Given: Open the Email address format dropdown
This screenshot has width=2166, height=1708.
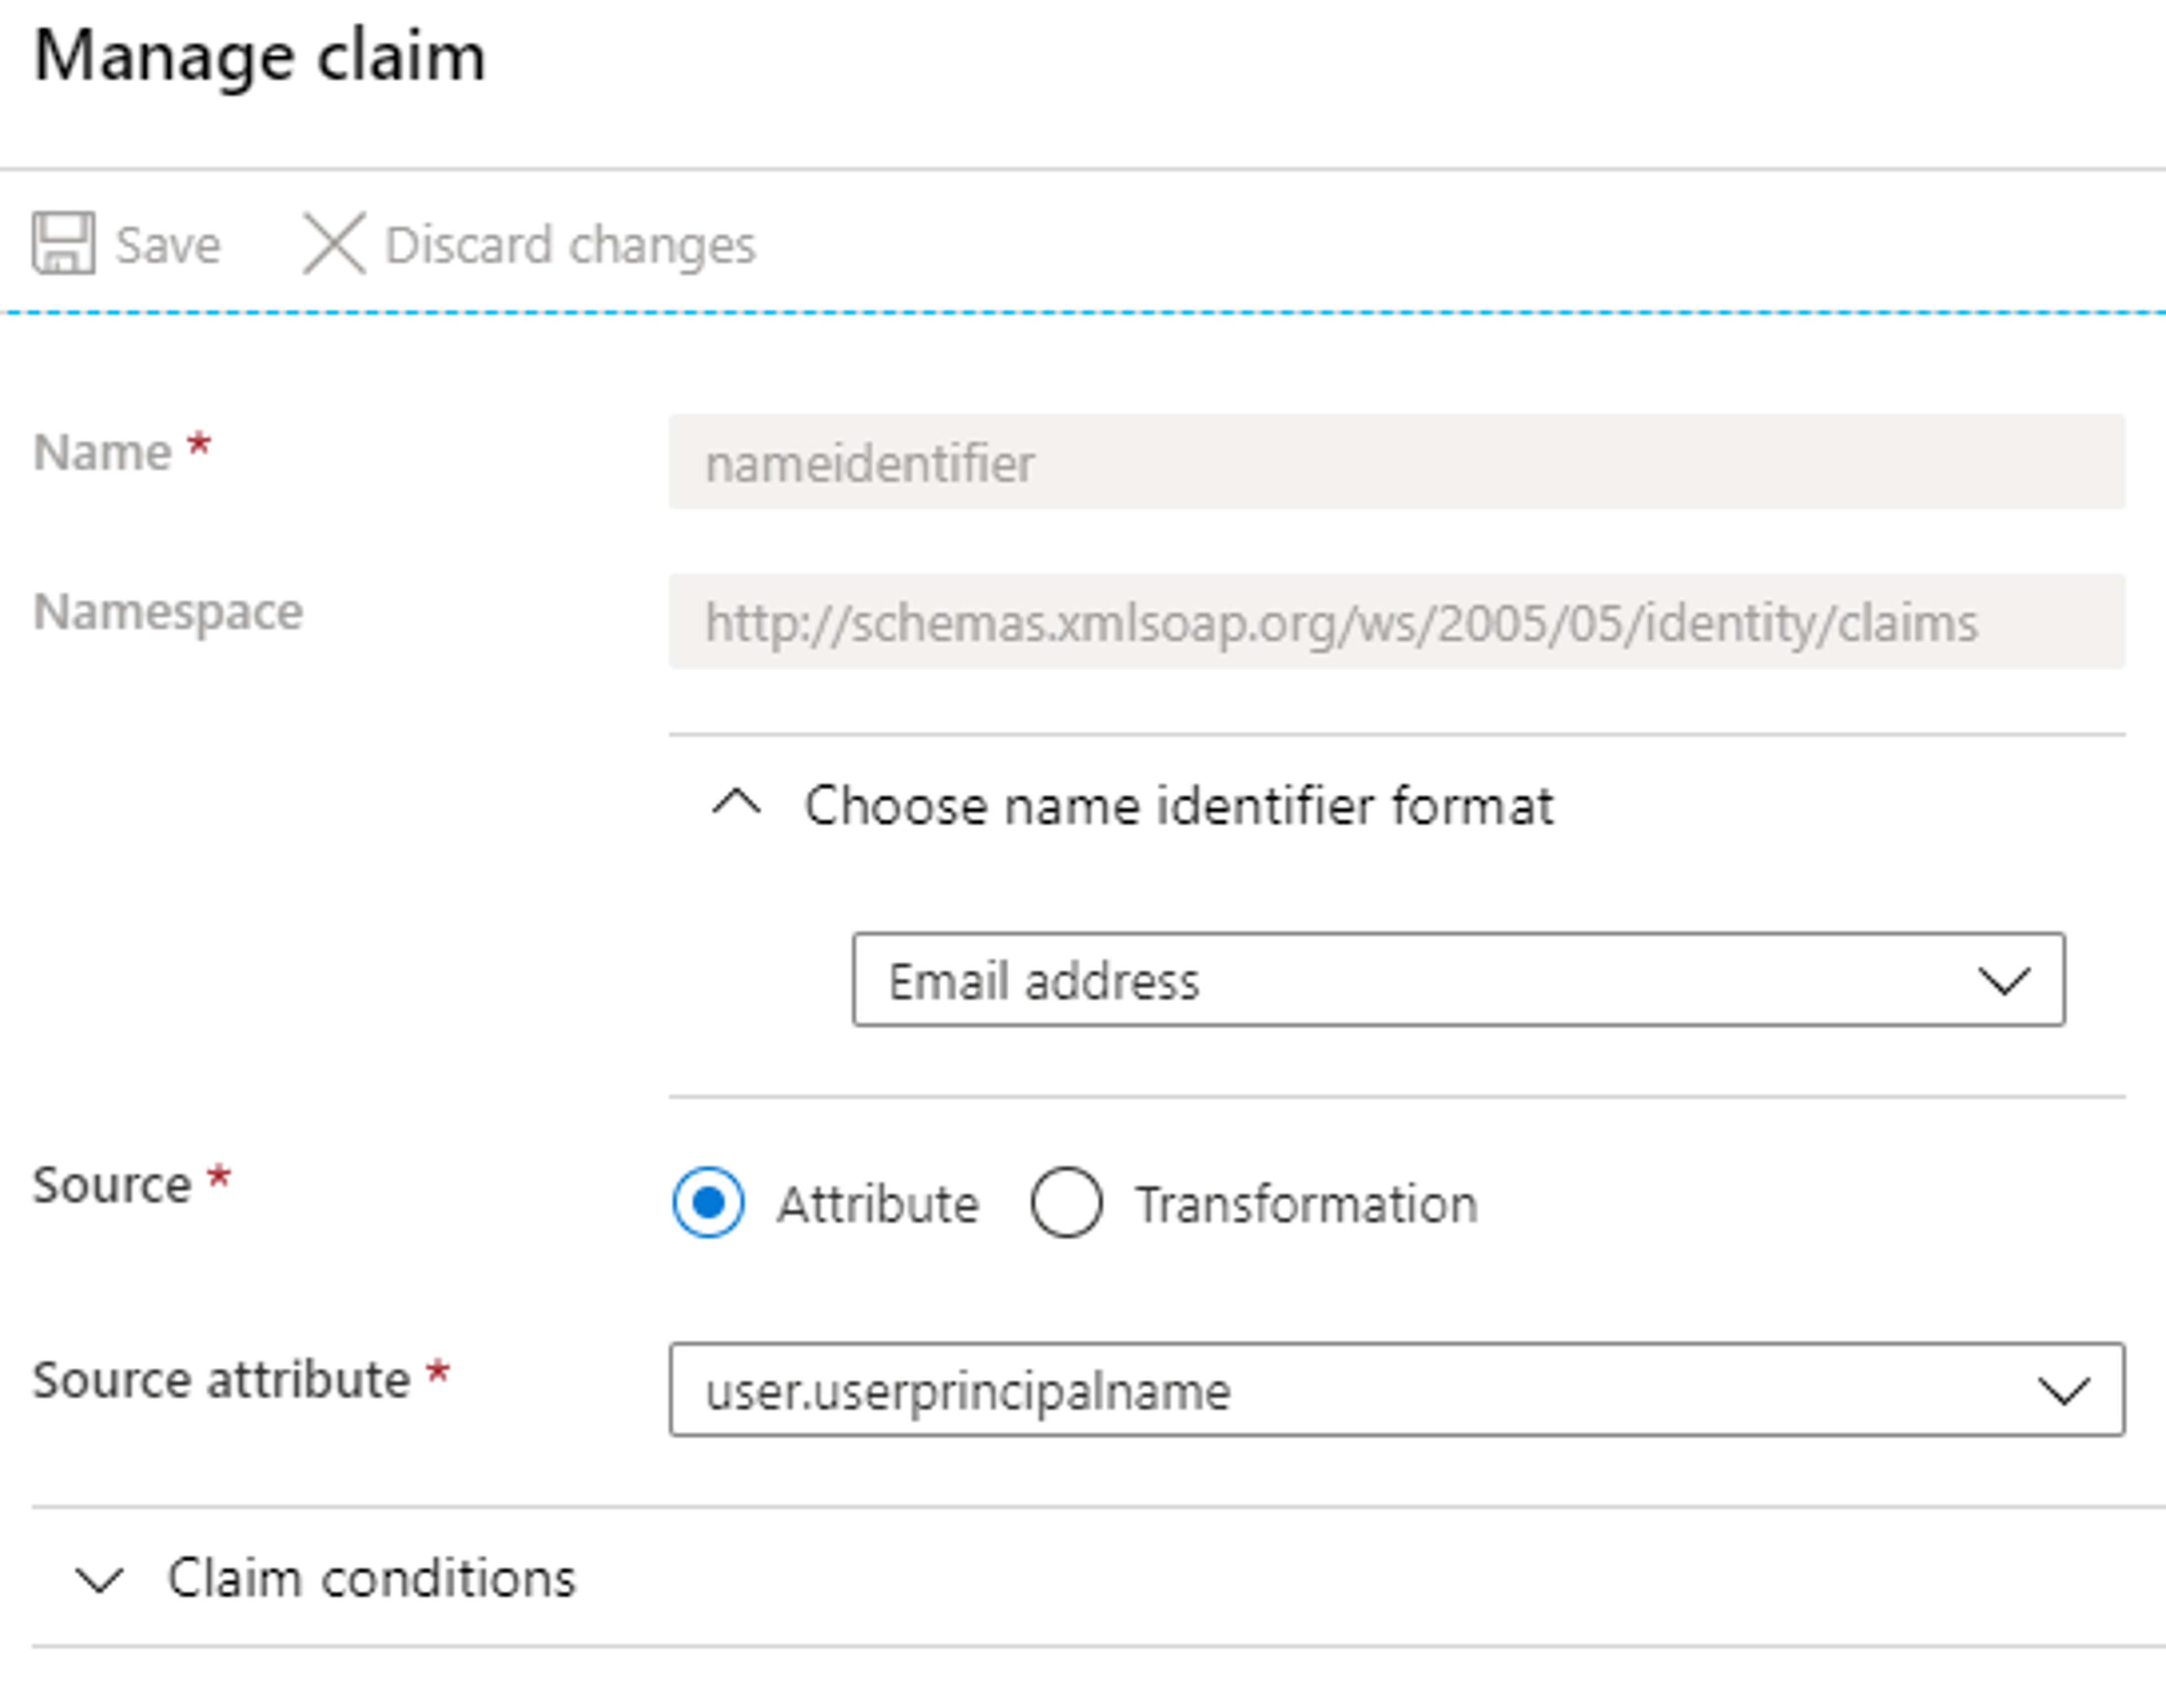Looking at the screenshot, I should [1458, 980].
